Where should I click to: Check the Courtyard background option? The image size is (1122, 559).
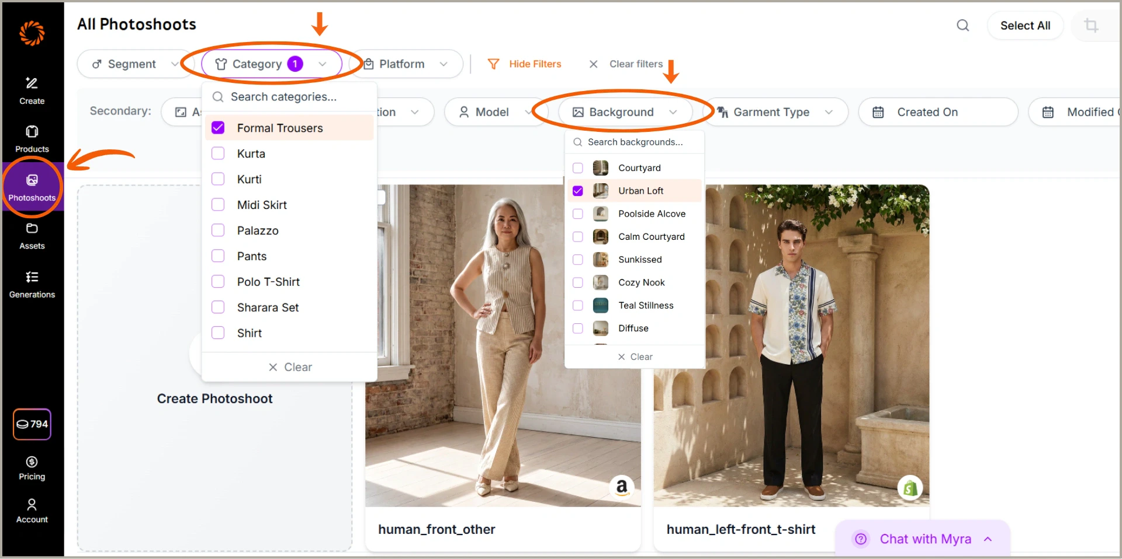pos(577,167)
